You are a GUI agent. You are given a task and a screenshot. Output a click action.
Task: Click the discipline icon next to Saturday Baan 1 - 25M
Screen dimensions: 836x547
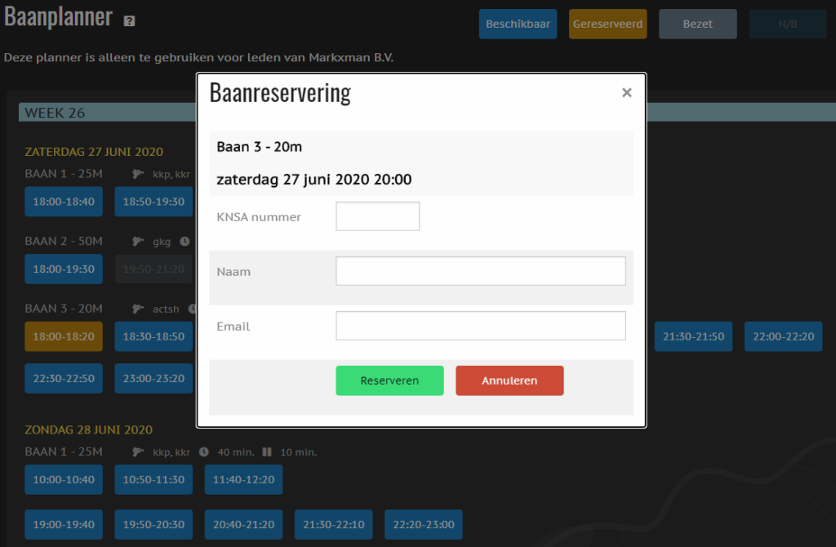coord(138,174)
